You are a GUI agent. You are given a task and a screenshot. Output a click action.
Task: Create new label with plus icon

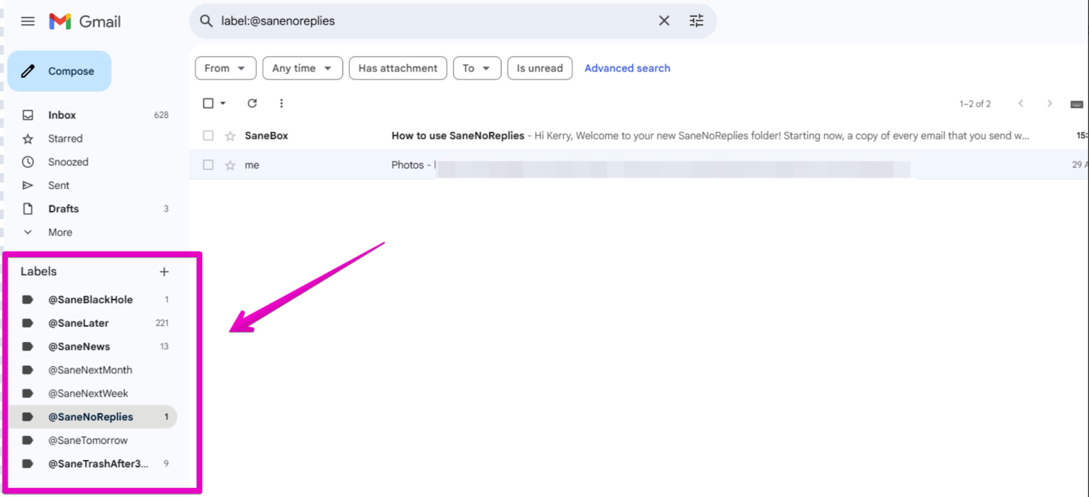164,272
